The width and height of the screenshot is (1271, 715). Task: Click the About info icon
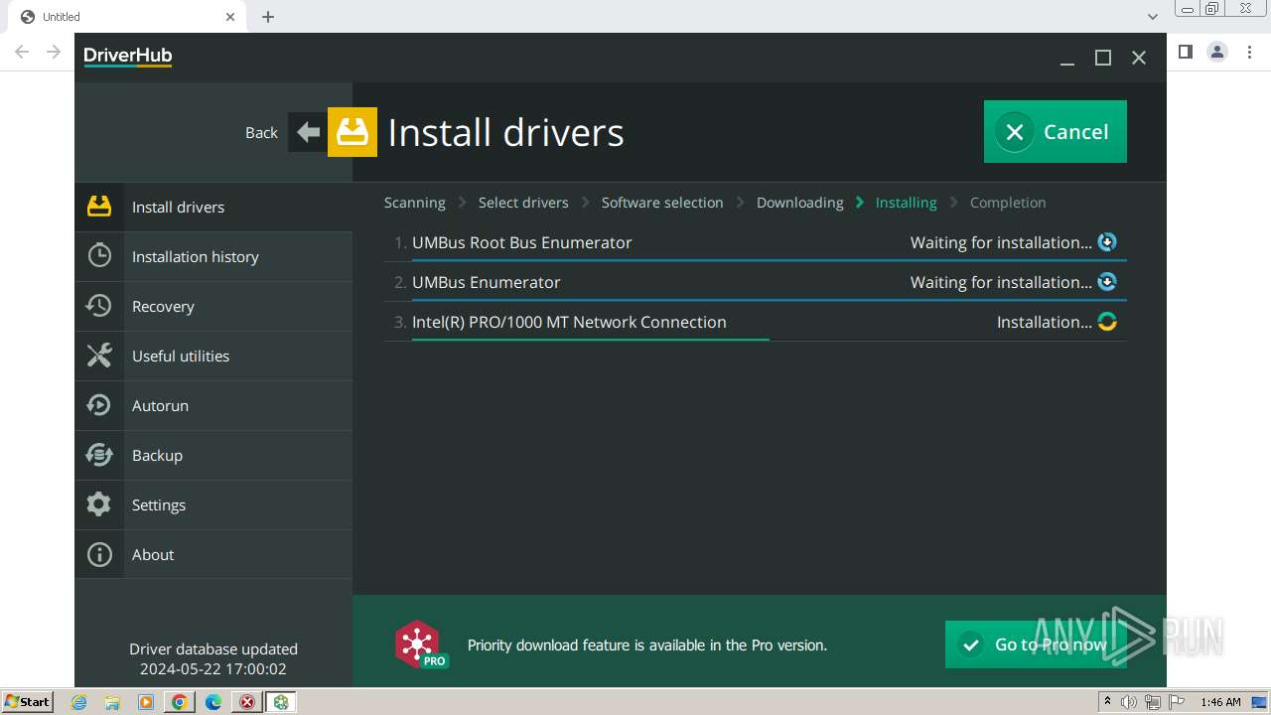coord(99,554)
